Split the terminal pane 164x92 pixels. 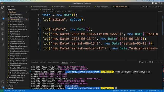pyautogui.click(x=150, y=62)
